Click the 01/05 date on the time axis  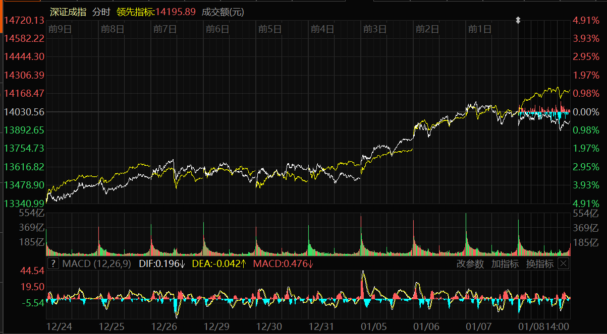pyautogui.click(x=374, y=325)
